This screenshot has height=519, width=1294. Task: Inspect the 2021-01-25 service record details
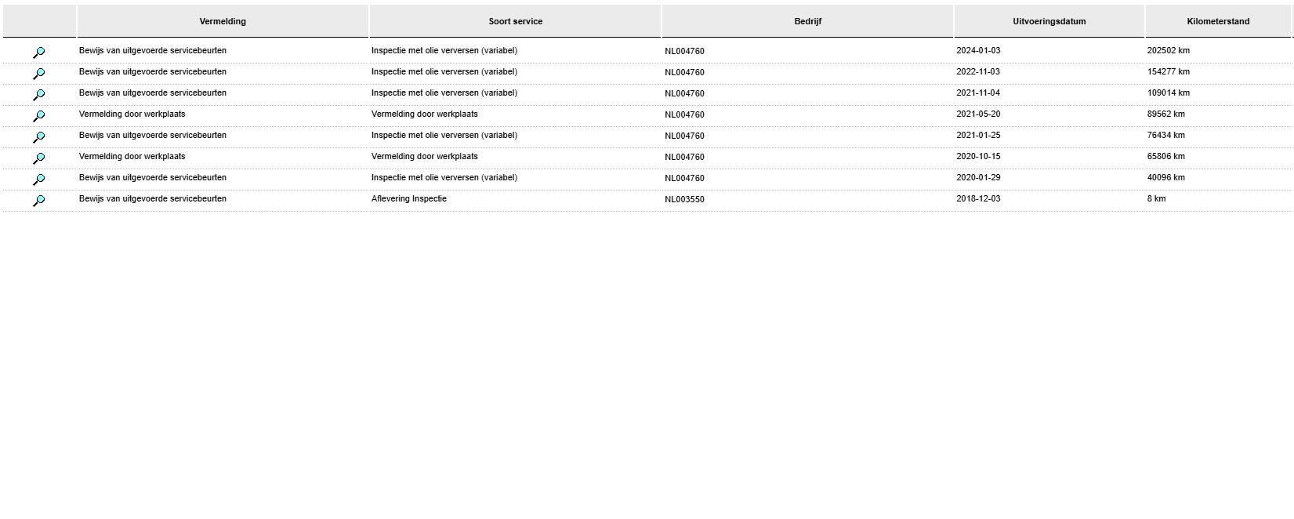click(x=38, y=137)
